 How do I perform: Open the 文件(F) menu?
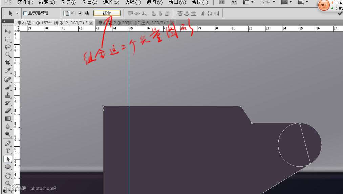tap(25, 2)
